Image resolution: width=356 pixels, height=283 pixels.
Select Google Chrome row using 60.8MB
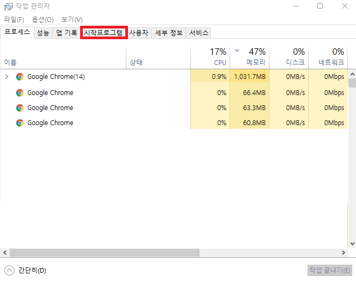coord(50,123)
